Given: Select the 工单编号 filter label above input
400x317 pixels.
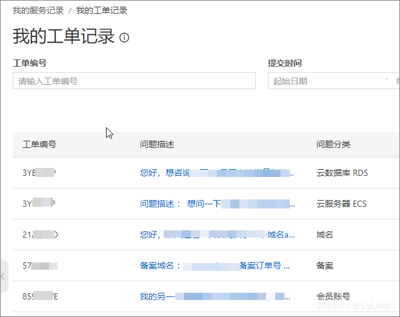Looking at the screenshot, I should click(x=30, y=63).
